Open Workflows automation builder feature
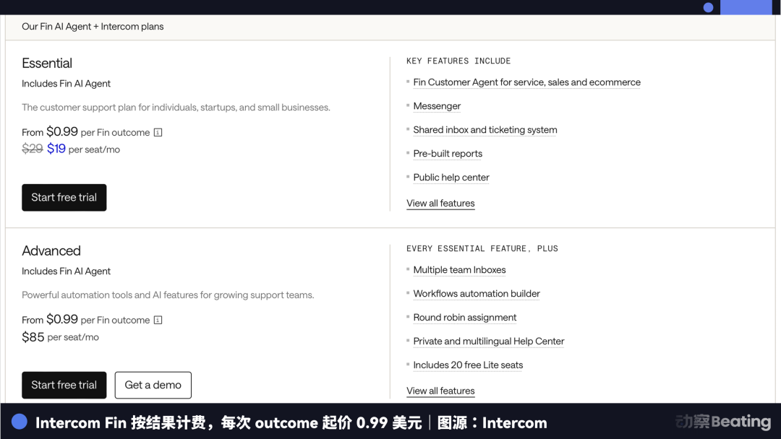 477,293
